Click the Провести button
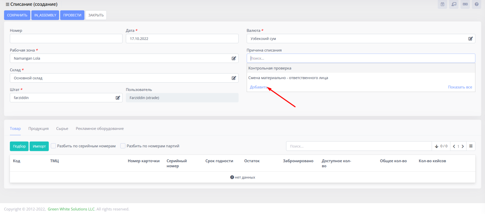 point(72,15)
